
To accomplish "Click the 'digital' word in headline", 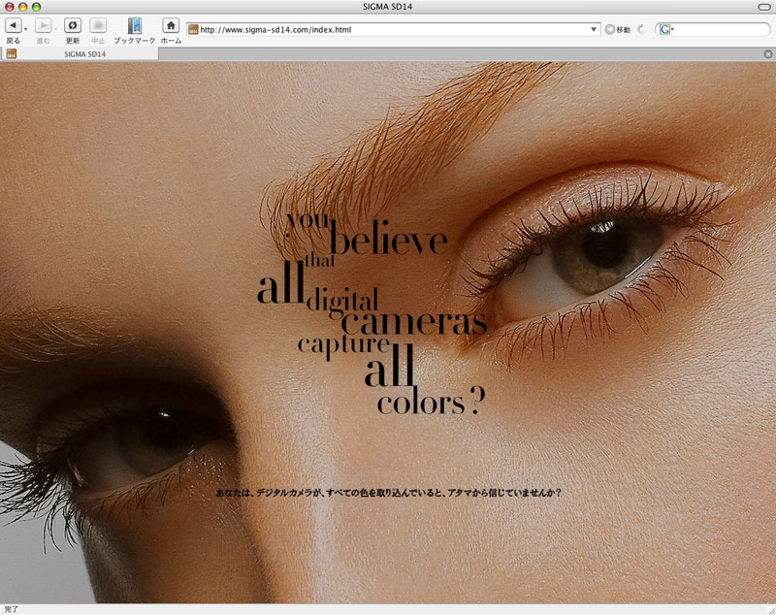I will (x=342, y=302).
